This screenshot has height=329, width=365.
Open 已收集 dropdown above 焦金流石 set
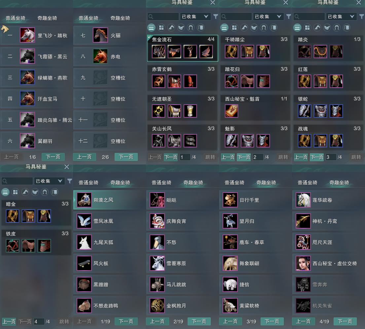point(195,17)
